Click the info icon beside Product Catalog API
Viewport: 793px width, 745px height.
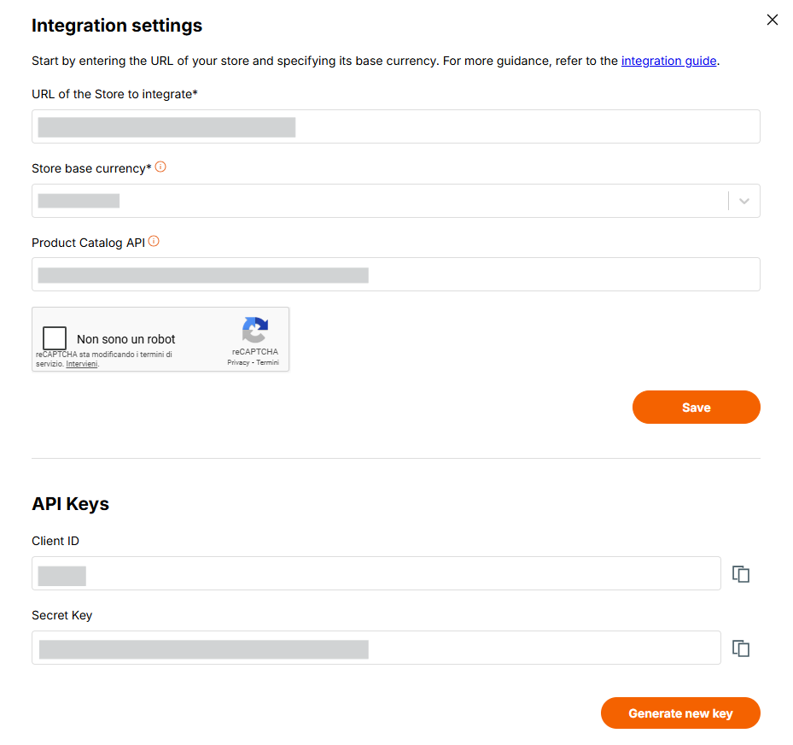pos(153,240)
